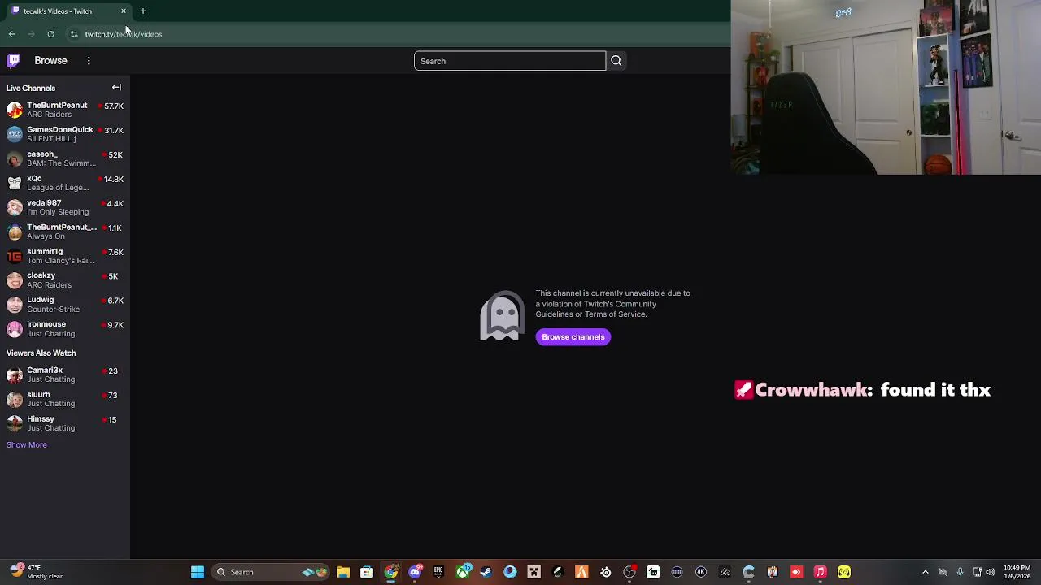Open the Browse page
The width and height of the screenshot is (1041, 585).
pos(50,61)
